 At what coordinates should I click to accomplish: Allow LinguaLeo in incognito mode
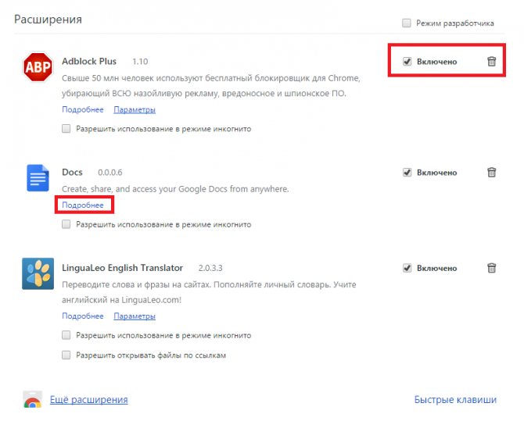(x=66, y=335)
